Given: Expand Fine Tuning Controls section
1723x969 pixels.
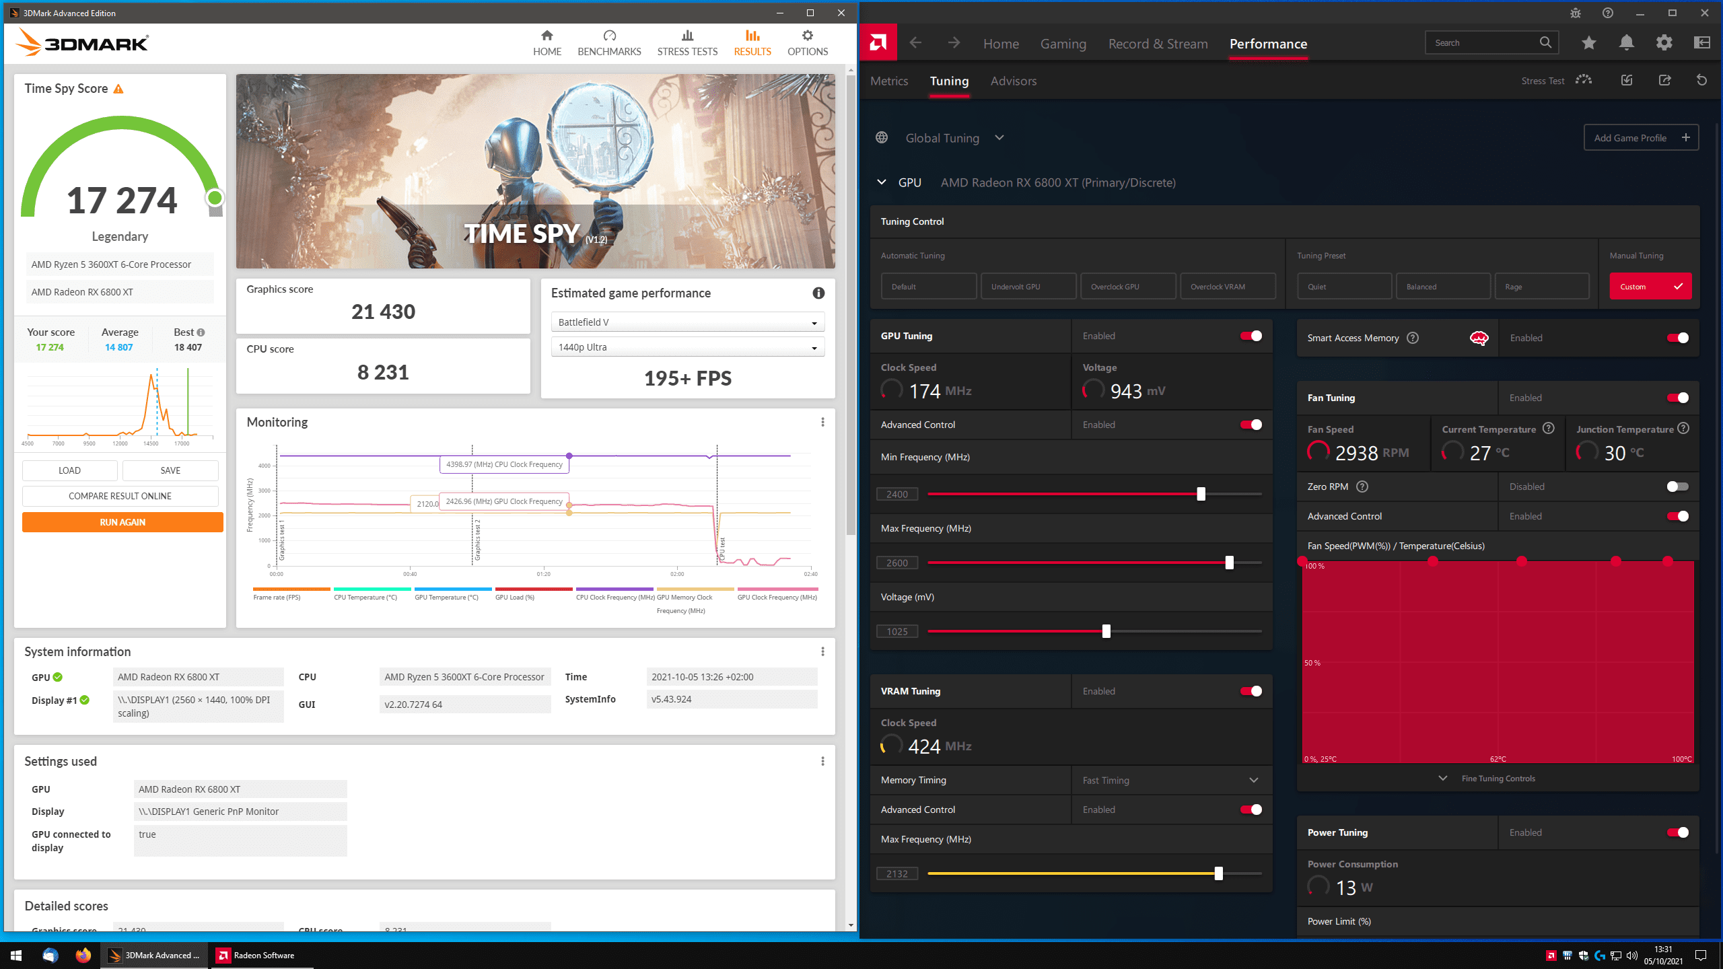Looking at the screenshot, I should coord(1489,779).
